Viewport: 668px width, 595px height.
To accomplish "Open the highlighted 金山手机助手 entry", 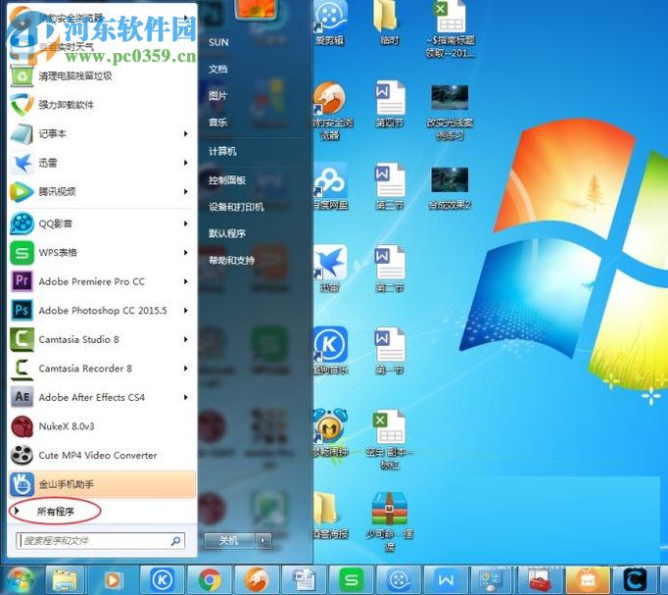I will pos(102,484).
